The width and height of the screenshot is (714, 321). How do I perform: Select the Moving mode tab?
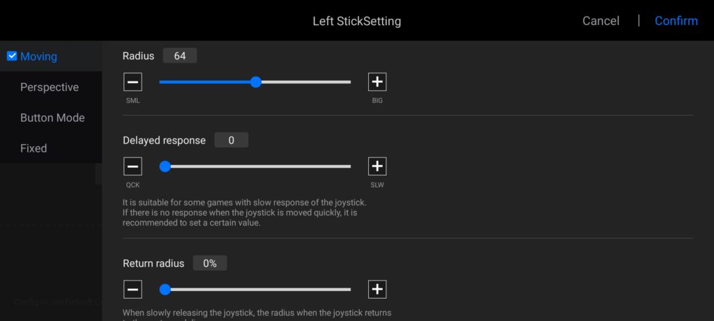[38, 56]
